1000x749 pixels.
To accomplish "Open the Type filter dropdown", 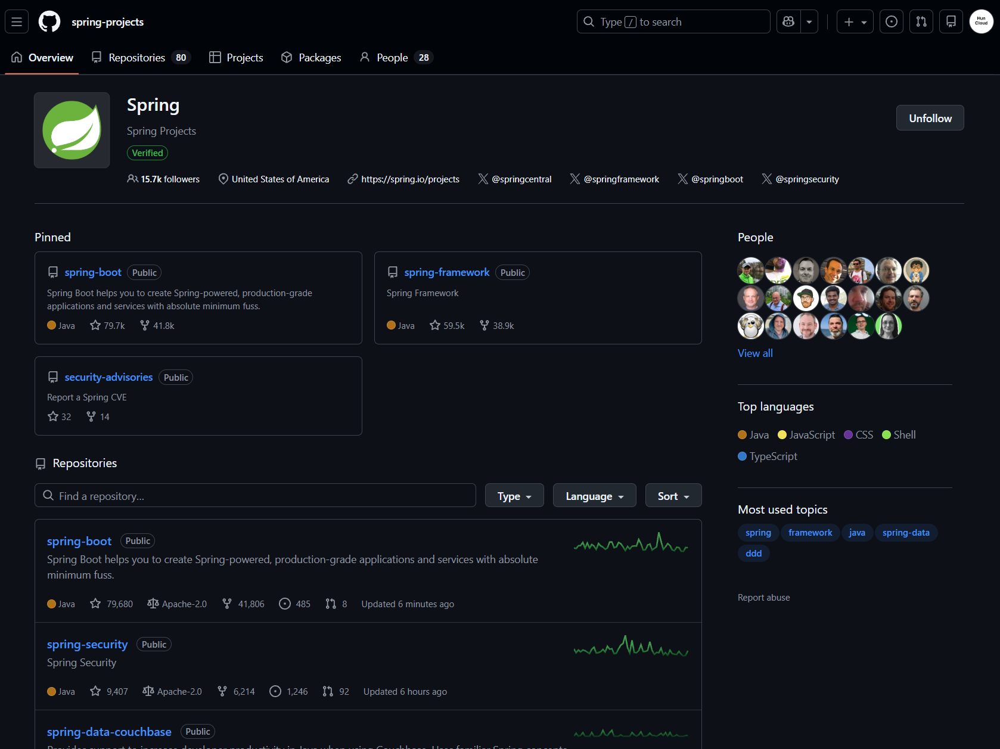I will (514, 495).
